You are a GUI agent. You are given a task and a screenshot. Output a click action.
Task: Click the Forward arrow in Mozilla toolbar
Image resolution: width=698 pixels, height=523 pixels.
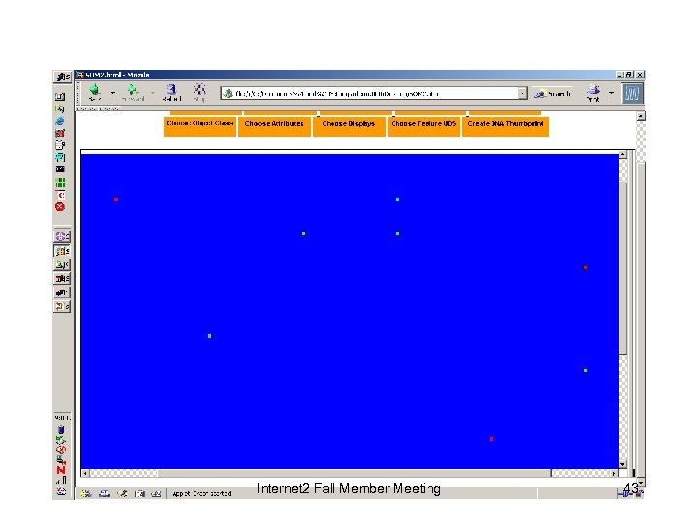click(133, 92)
